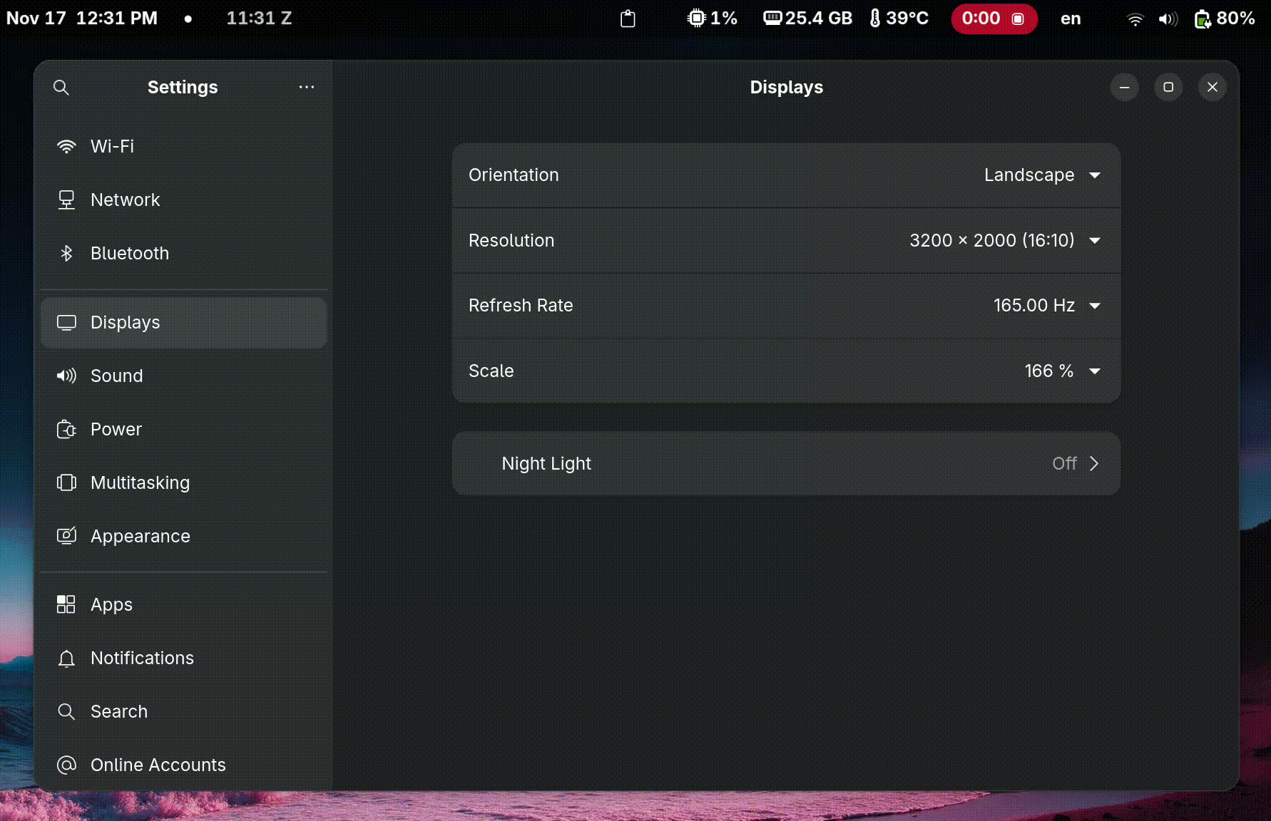
Task: Click the Notifications bell icon
Action: pos(66,658)
